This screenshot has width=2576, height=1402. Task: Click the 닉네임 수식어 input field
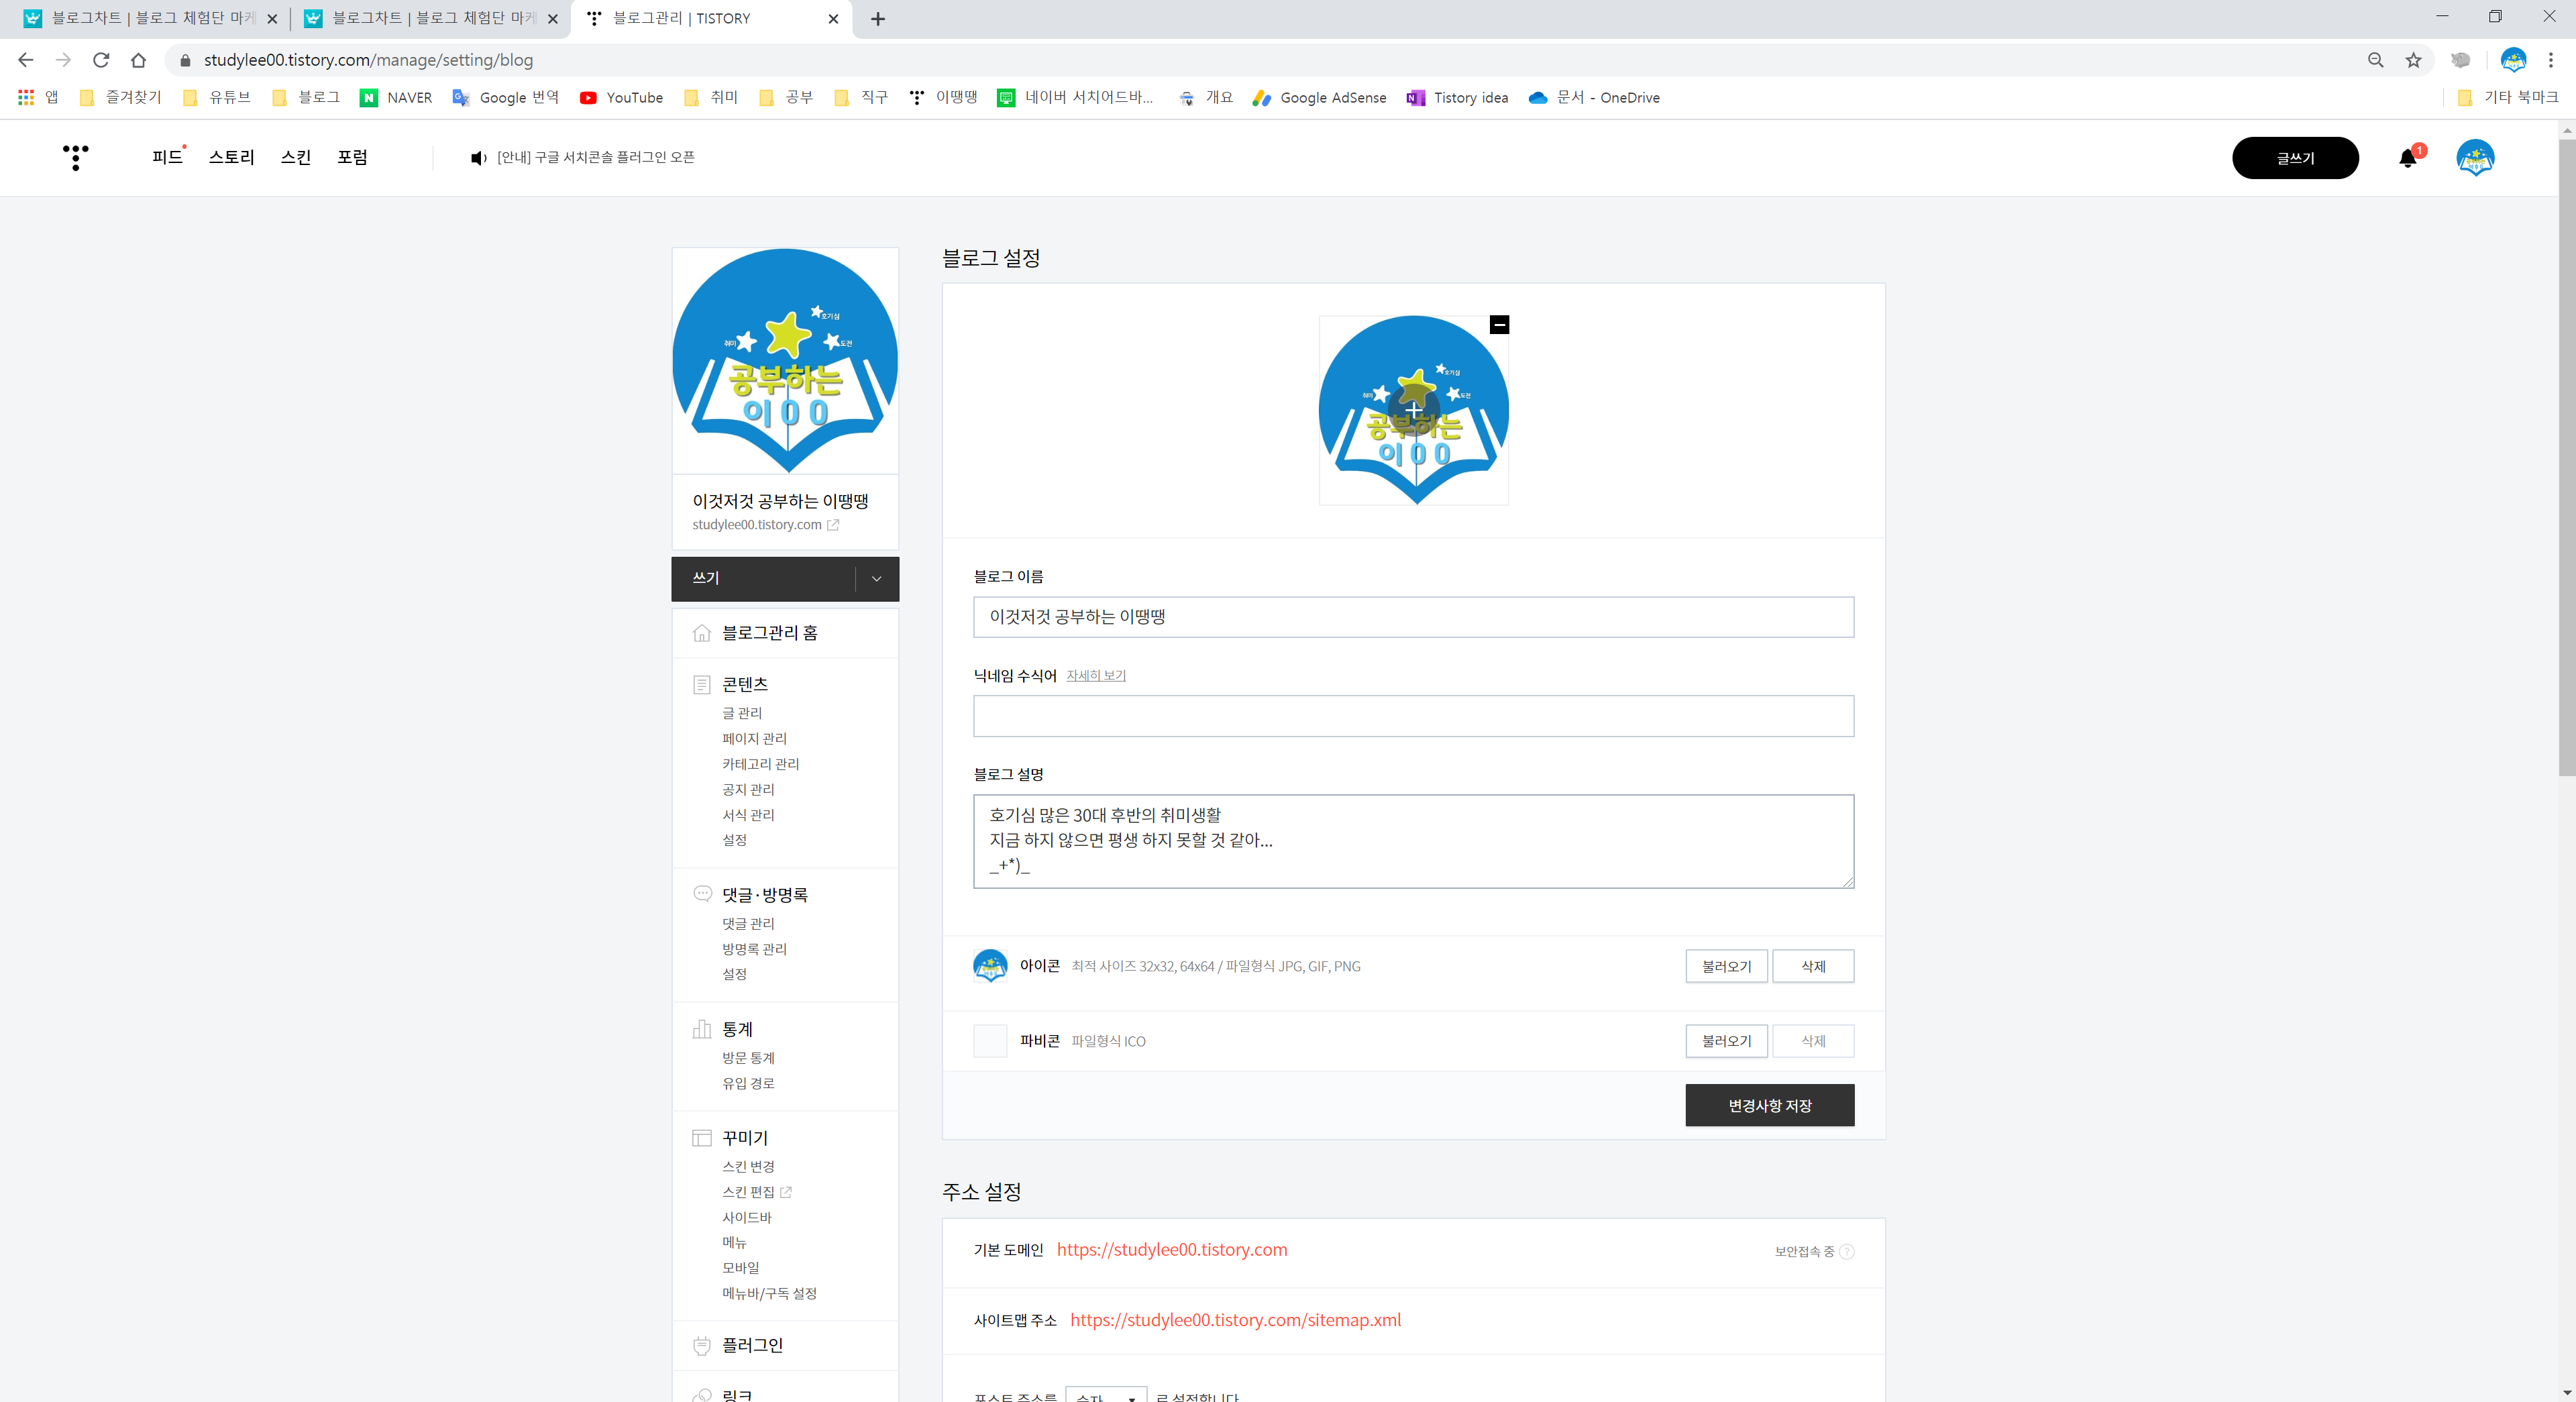coord(1413,716)
